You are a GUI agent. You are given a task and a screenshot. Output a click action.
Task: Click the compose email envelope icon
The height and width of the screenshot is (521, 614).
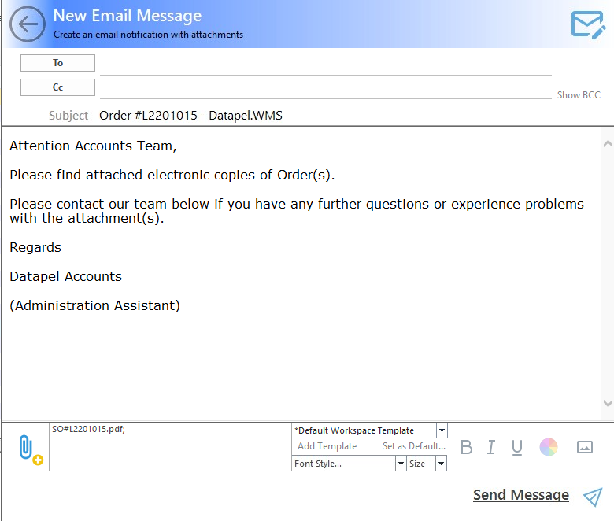pyautogui.click(x=588, y=24)
